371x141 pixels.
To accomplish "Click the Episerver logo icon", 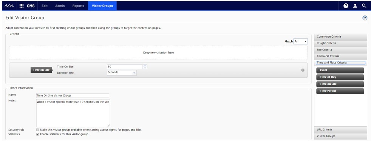I will (x=9, y=6).
